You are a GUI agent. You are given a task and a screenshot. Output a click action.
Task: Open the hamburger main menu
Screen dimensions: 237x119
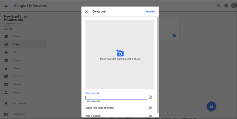pos(6,6)
